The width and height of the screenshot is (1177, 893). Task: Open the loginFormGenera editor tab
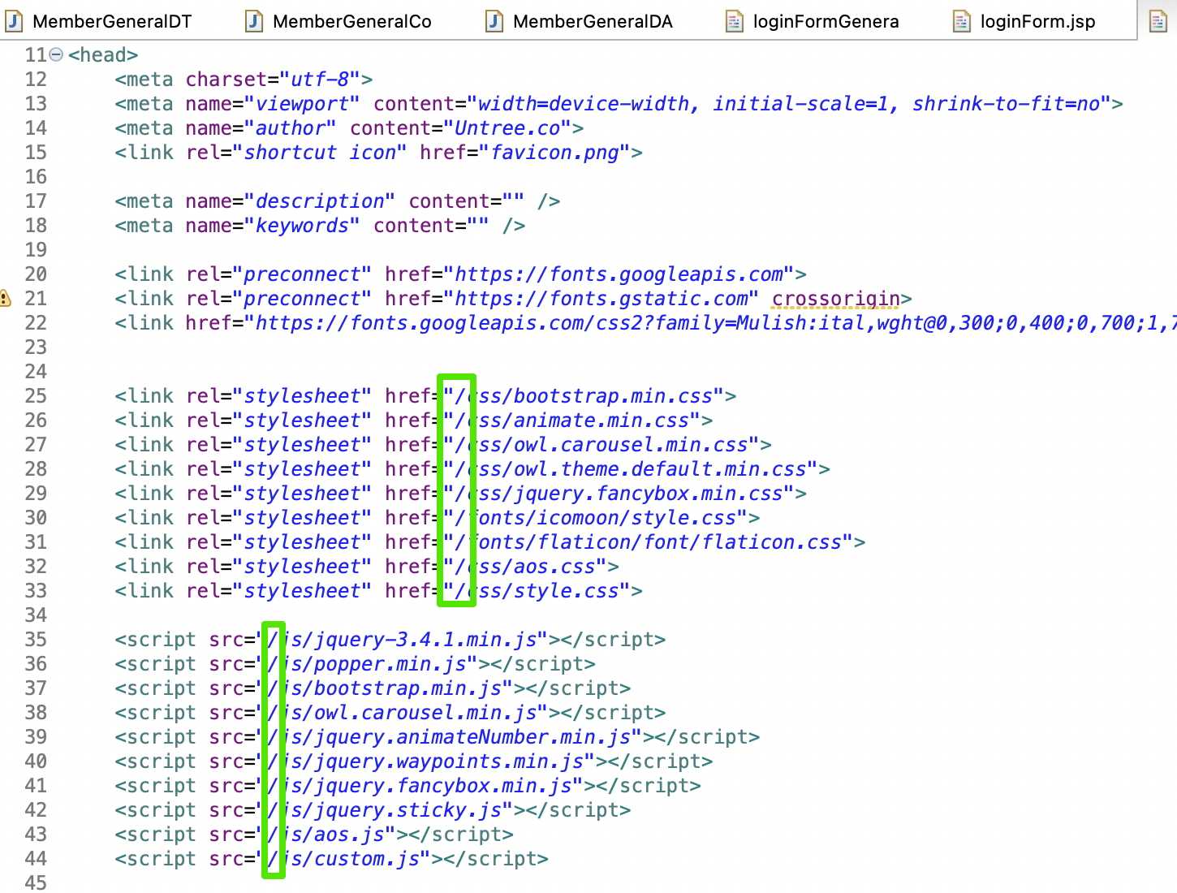tap(813, 21)
